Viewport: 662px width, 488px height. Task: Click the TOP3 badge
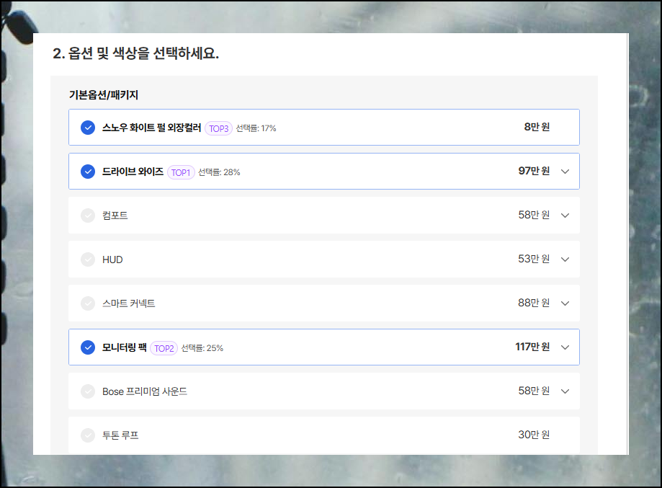(x=219, y=128)
